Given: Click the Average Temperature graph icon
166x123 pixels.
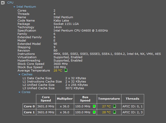Looking at the screenshot, I should [66, 70].
